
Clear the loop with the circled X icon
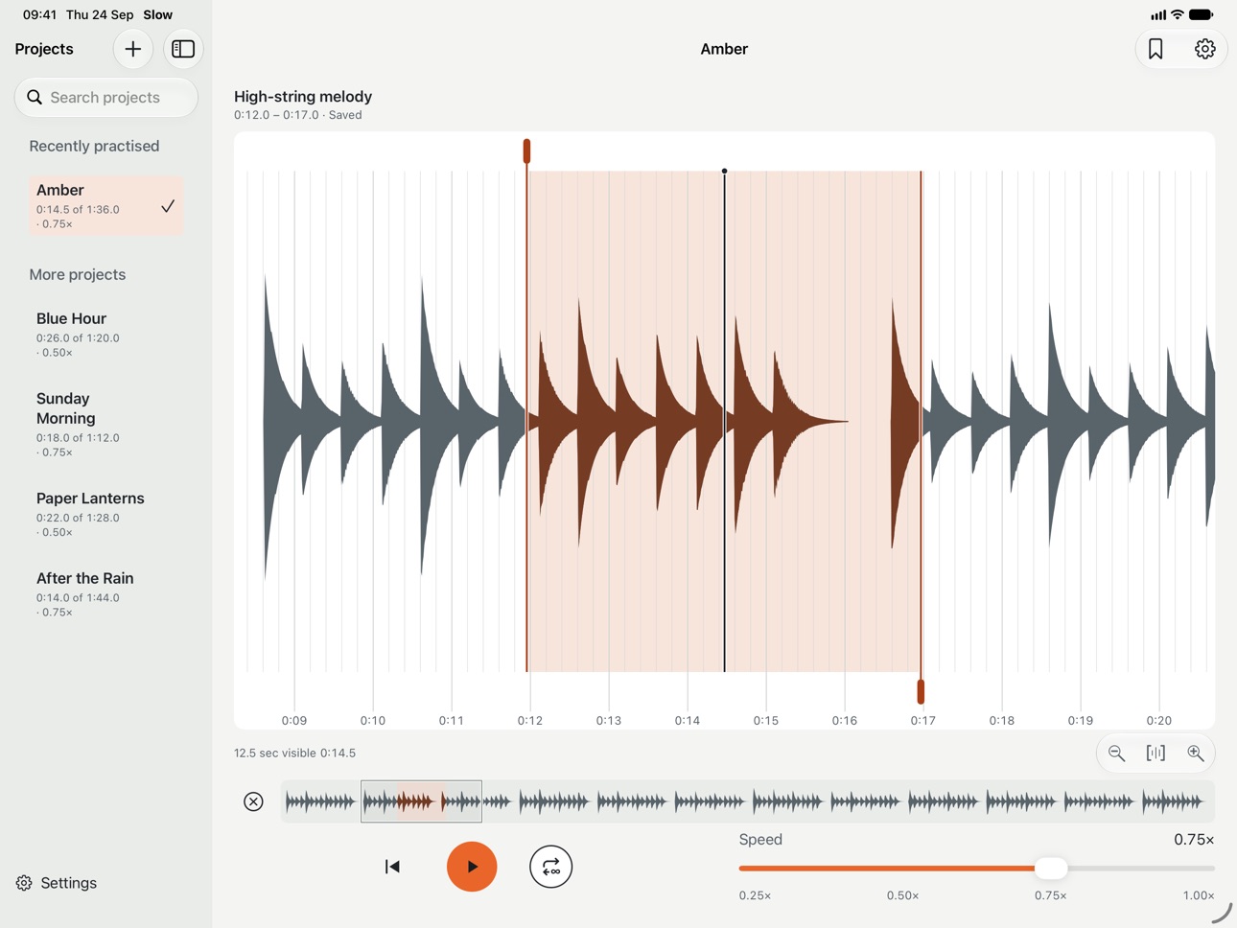(x=253, y=801)
